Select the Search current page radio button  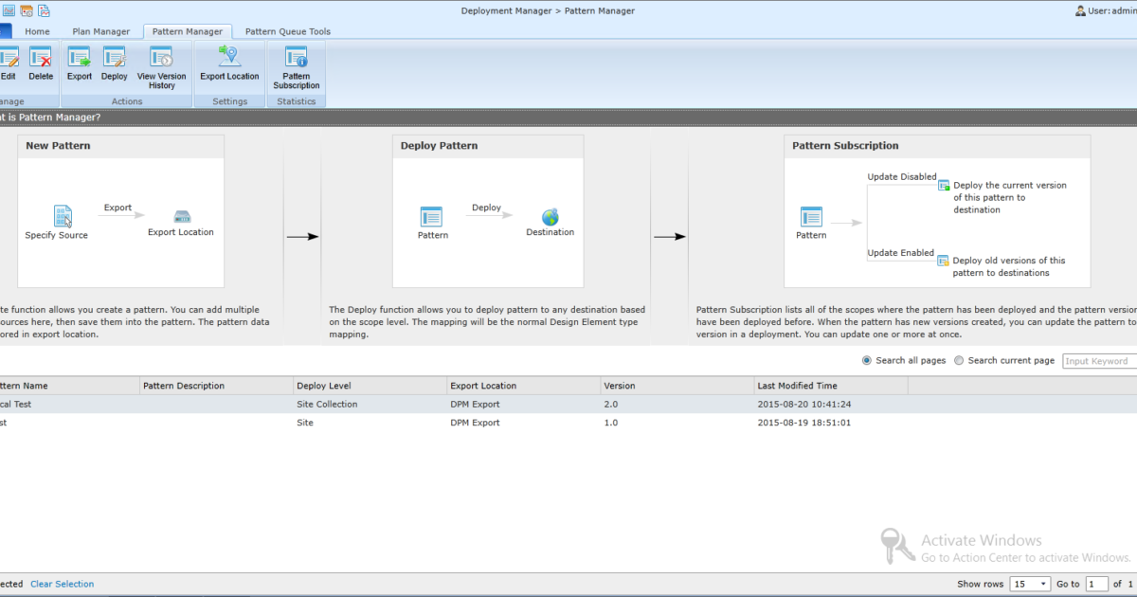[959, 361]
